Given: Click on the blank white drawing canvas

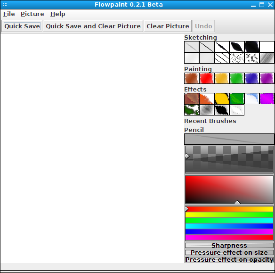Looking at the screenshot, I should pyautogui.click(x=92, y=149).
